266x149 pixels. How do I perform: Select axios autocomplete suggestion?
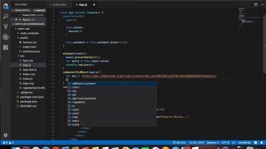[x=112, y=124]
